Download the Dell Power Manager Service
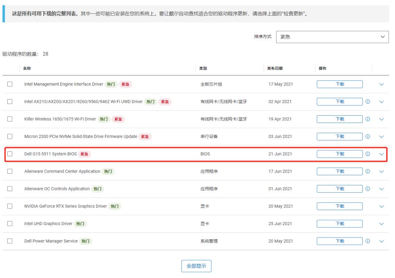 [x=339, y=241]
